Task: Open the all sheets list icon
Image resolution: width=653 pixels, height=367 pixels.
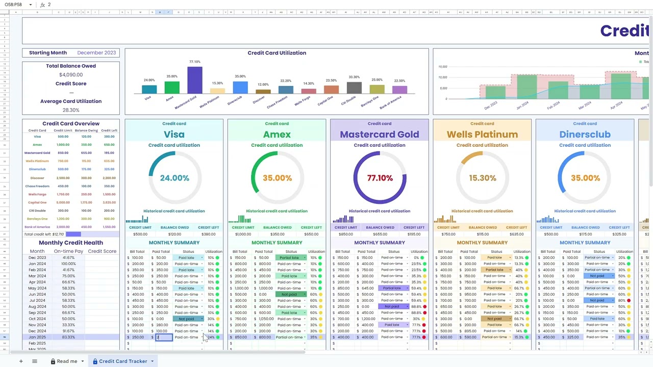Action: [35, 361]
